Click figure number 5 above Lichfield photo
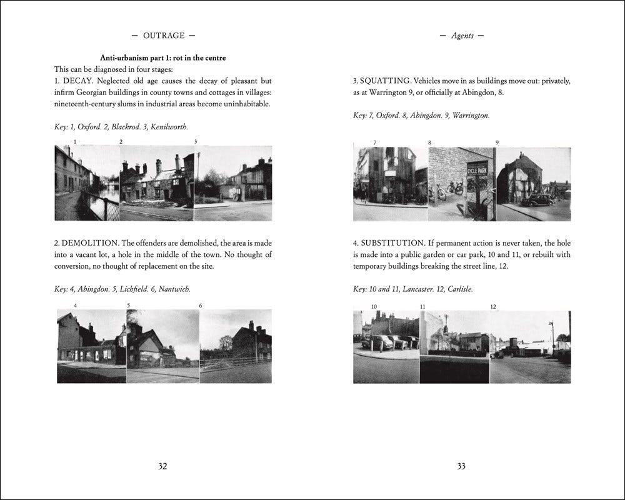 [128, 306]
